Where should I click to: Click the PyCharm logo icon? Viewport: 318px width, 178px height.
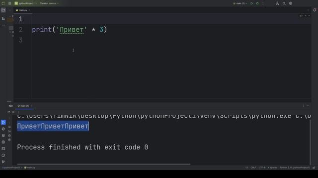3,3
